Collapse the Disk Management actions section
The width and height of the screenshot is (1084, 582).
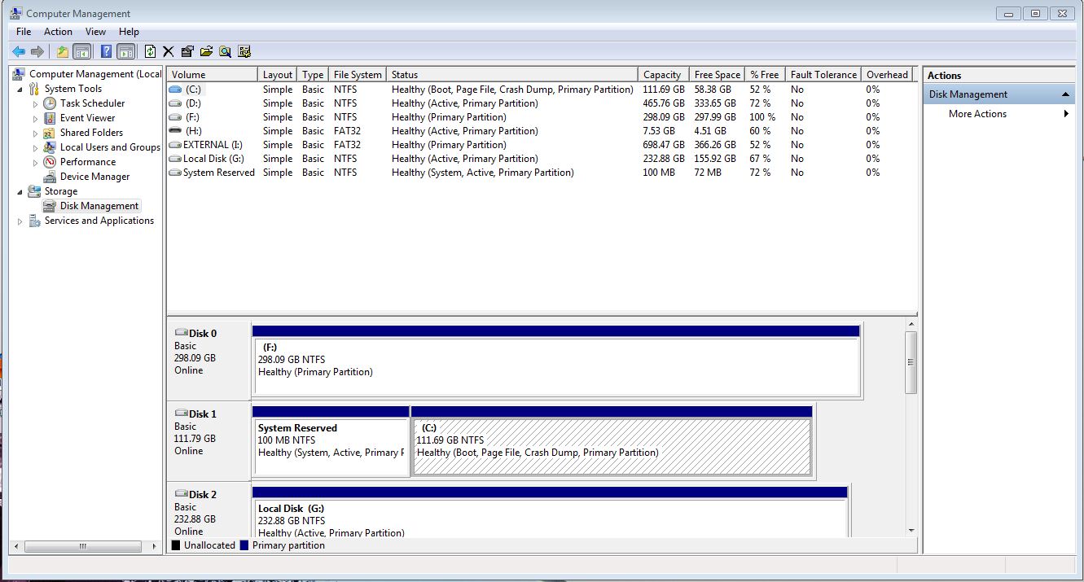[1065, 94]
